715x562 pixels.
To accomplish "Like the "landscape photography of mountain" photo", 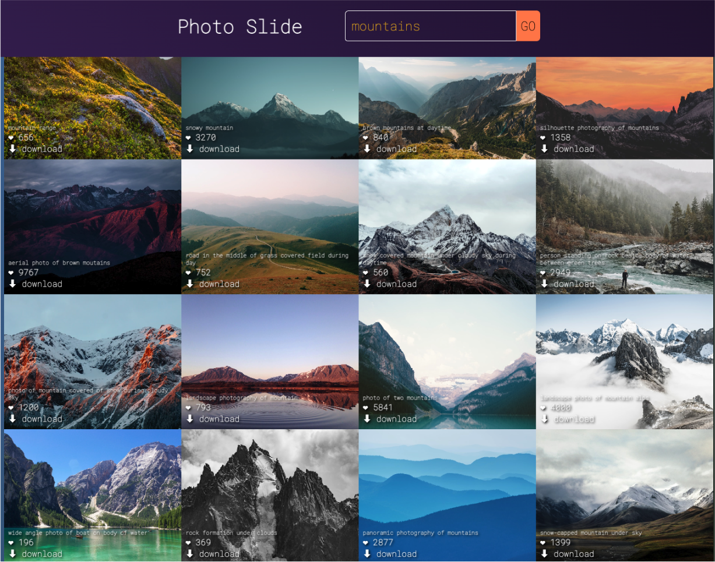I will (x=188, y=408).
